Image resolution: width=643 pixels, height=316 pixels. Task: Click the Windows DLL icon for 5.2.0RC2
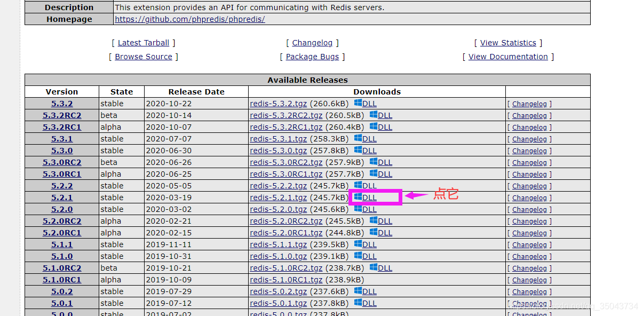click(x=374, y=220)
